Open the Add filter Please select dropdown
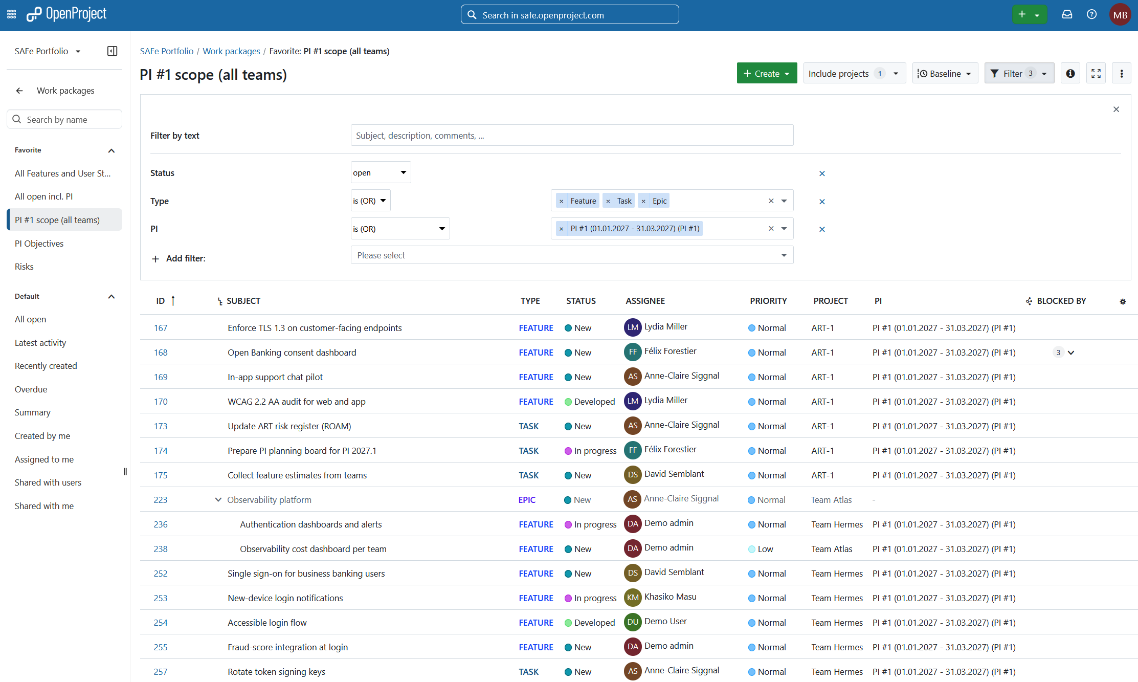Image resolution: width=1138 pixels, height=682 pixels. point(572,255)
